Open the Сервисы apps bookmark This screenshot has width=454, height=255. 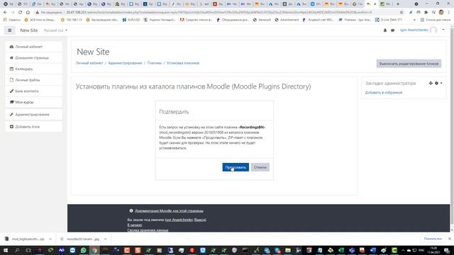(12, 20)
